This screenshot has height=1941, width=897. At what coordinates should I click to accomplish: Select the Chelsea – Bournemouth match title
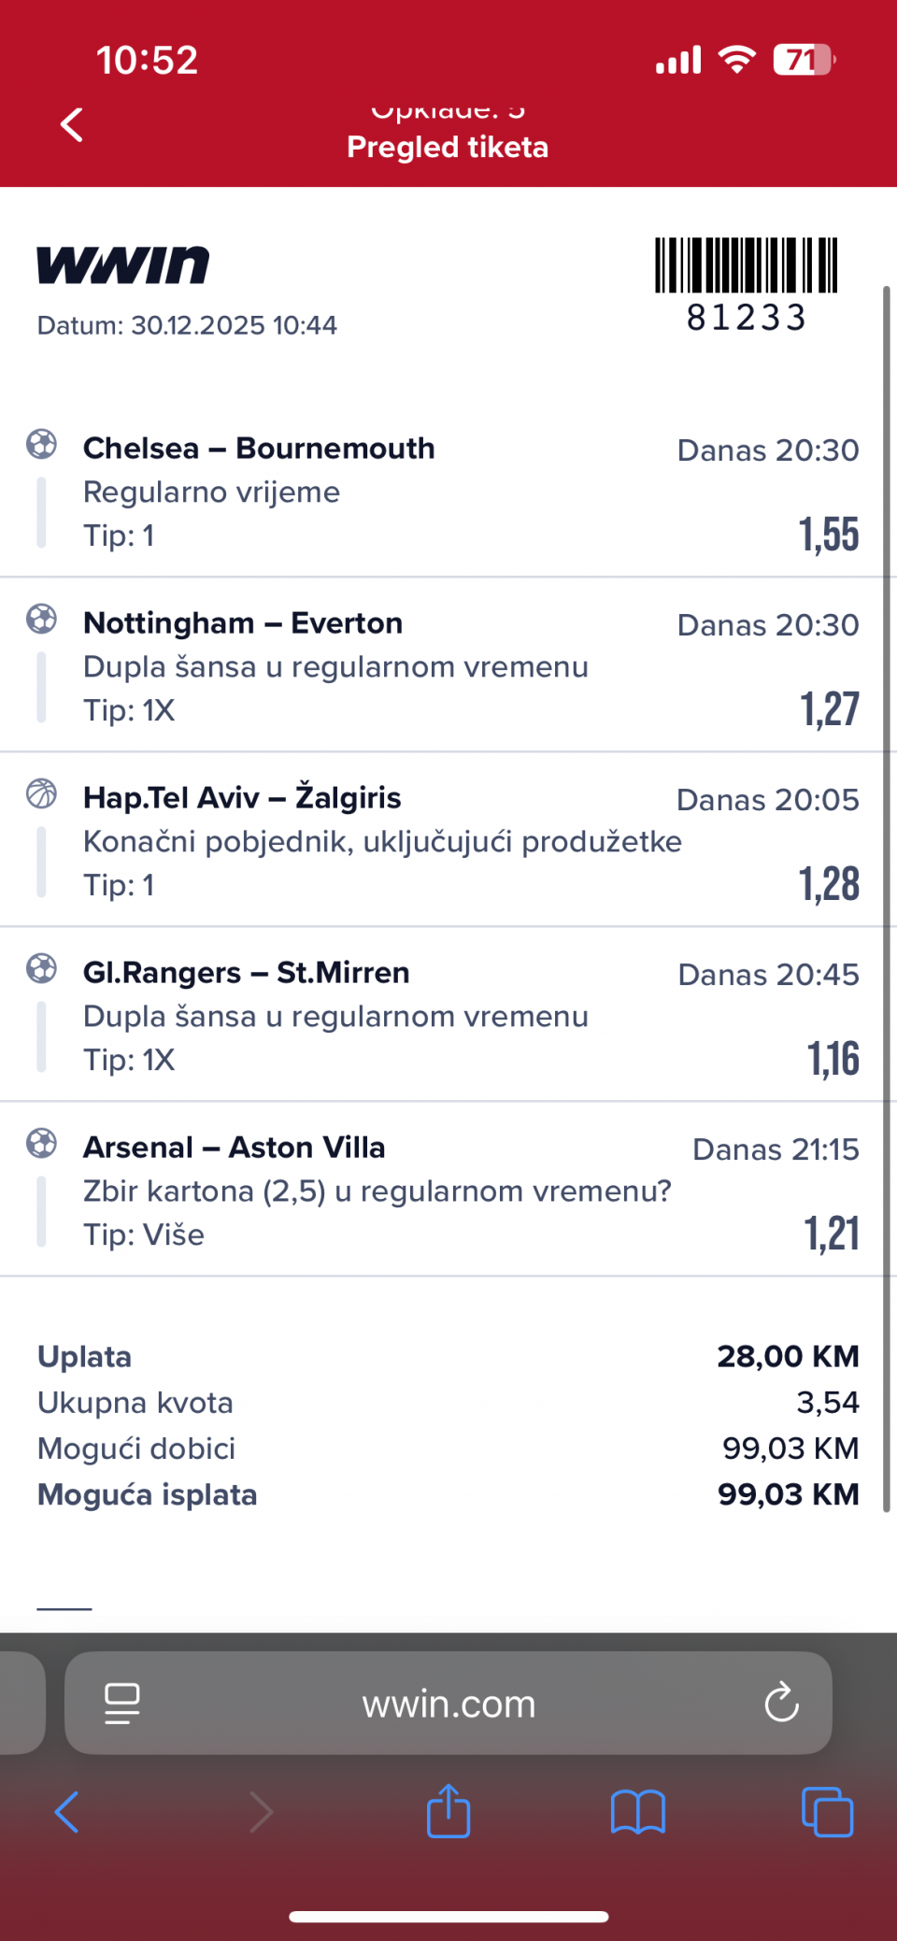click(x=259, y=449)
